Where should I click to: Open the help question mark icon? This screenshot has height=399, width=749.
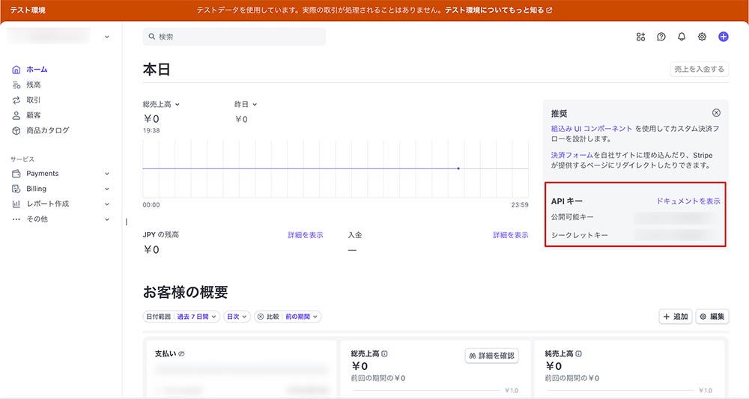[661, 37]
